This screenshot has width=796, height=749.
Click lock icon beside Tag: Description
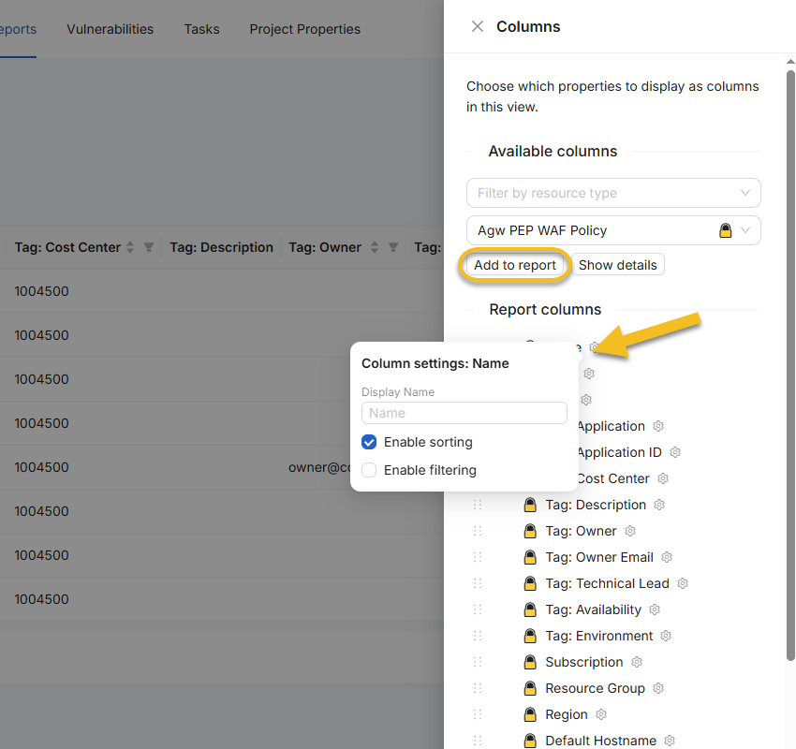click(530, 505)
